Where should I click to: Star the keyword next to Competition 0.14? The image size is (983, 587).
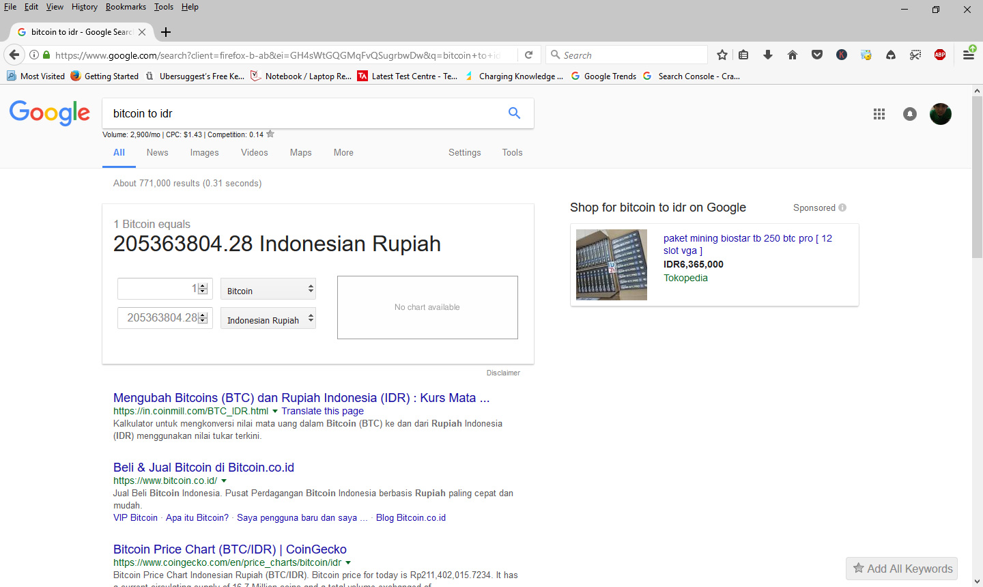coord(270,134)
